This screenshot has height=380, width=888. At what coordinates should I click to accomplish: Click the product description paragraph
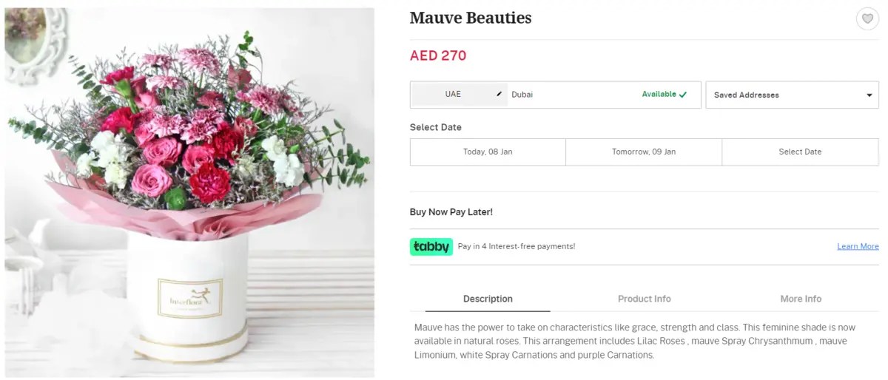point(635,341)
